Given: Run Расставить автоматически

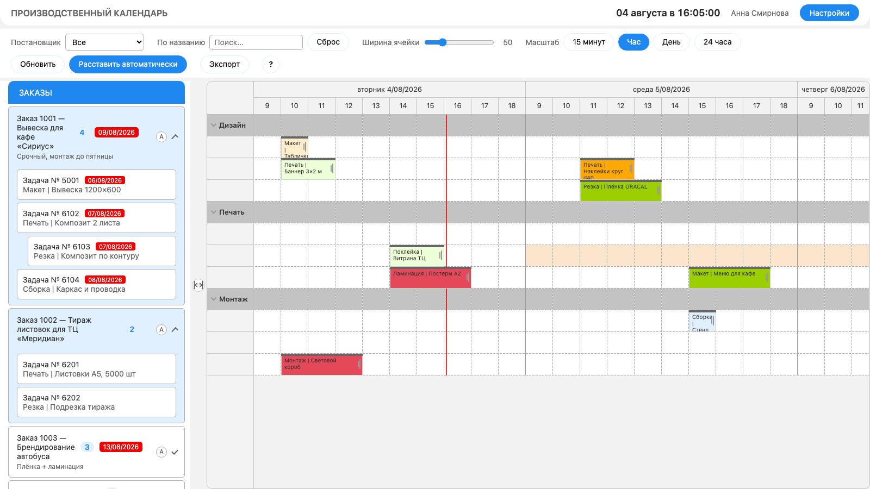Looking at the screenshot, I should coord(128,64).
